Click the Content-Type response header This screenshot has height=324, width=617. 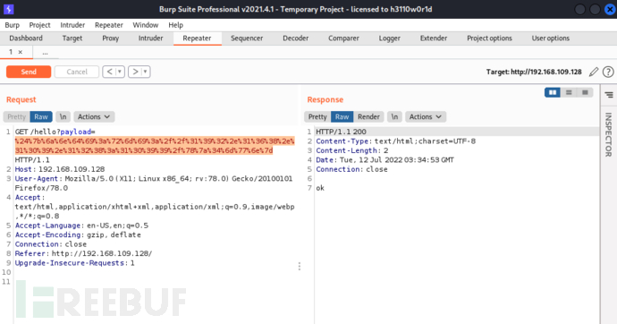click(395, 141)
